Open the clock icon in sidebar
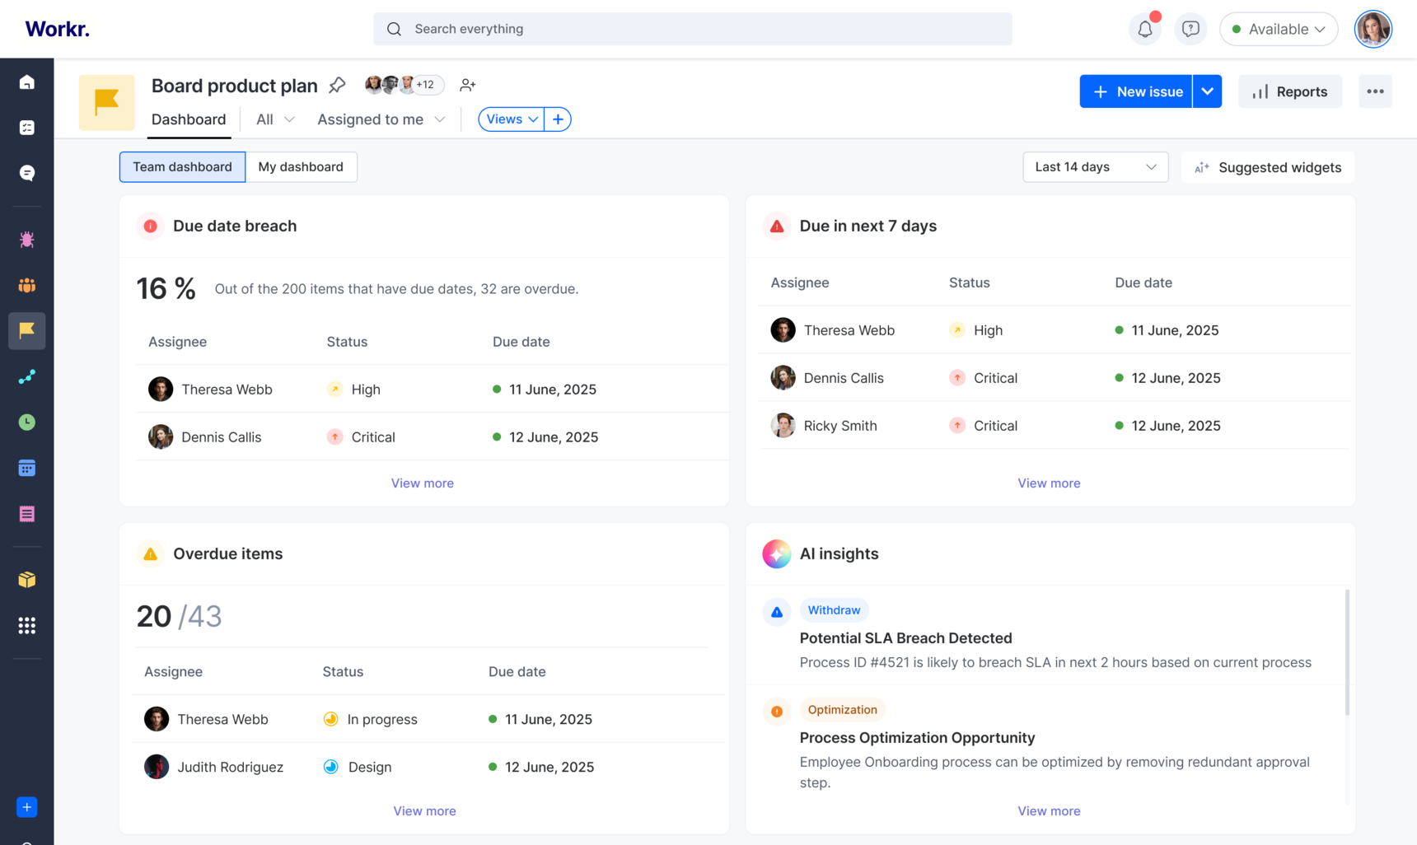 (x=27, y=422)
